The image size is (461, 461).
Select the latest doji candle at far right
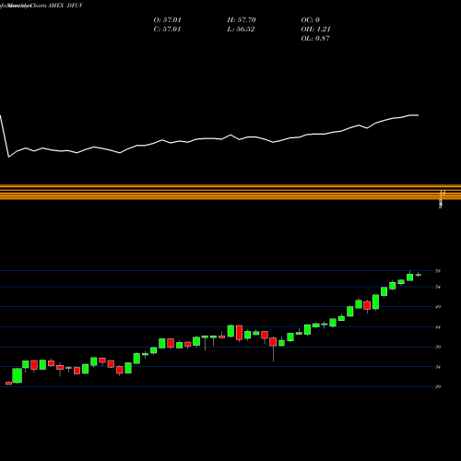pyautogui.click(x=419, y=275)
